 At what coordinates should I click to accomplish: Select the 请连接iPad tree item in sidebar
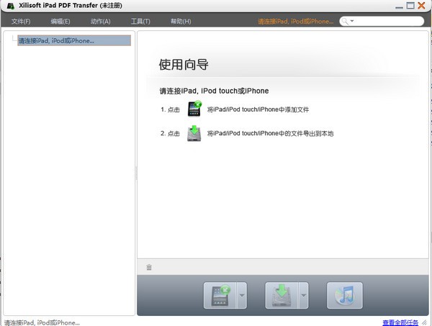56,41
